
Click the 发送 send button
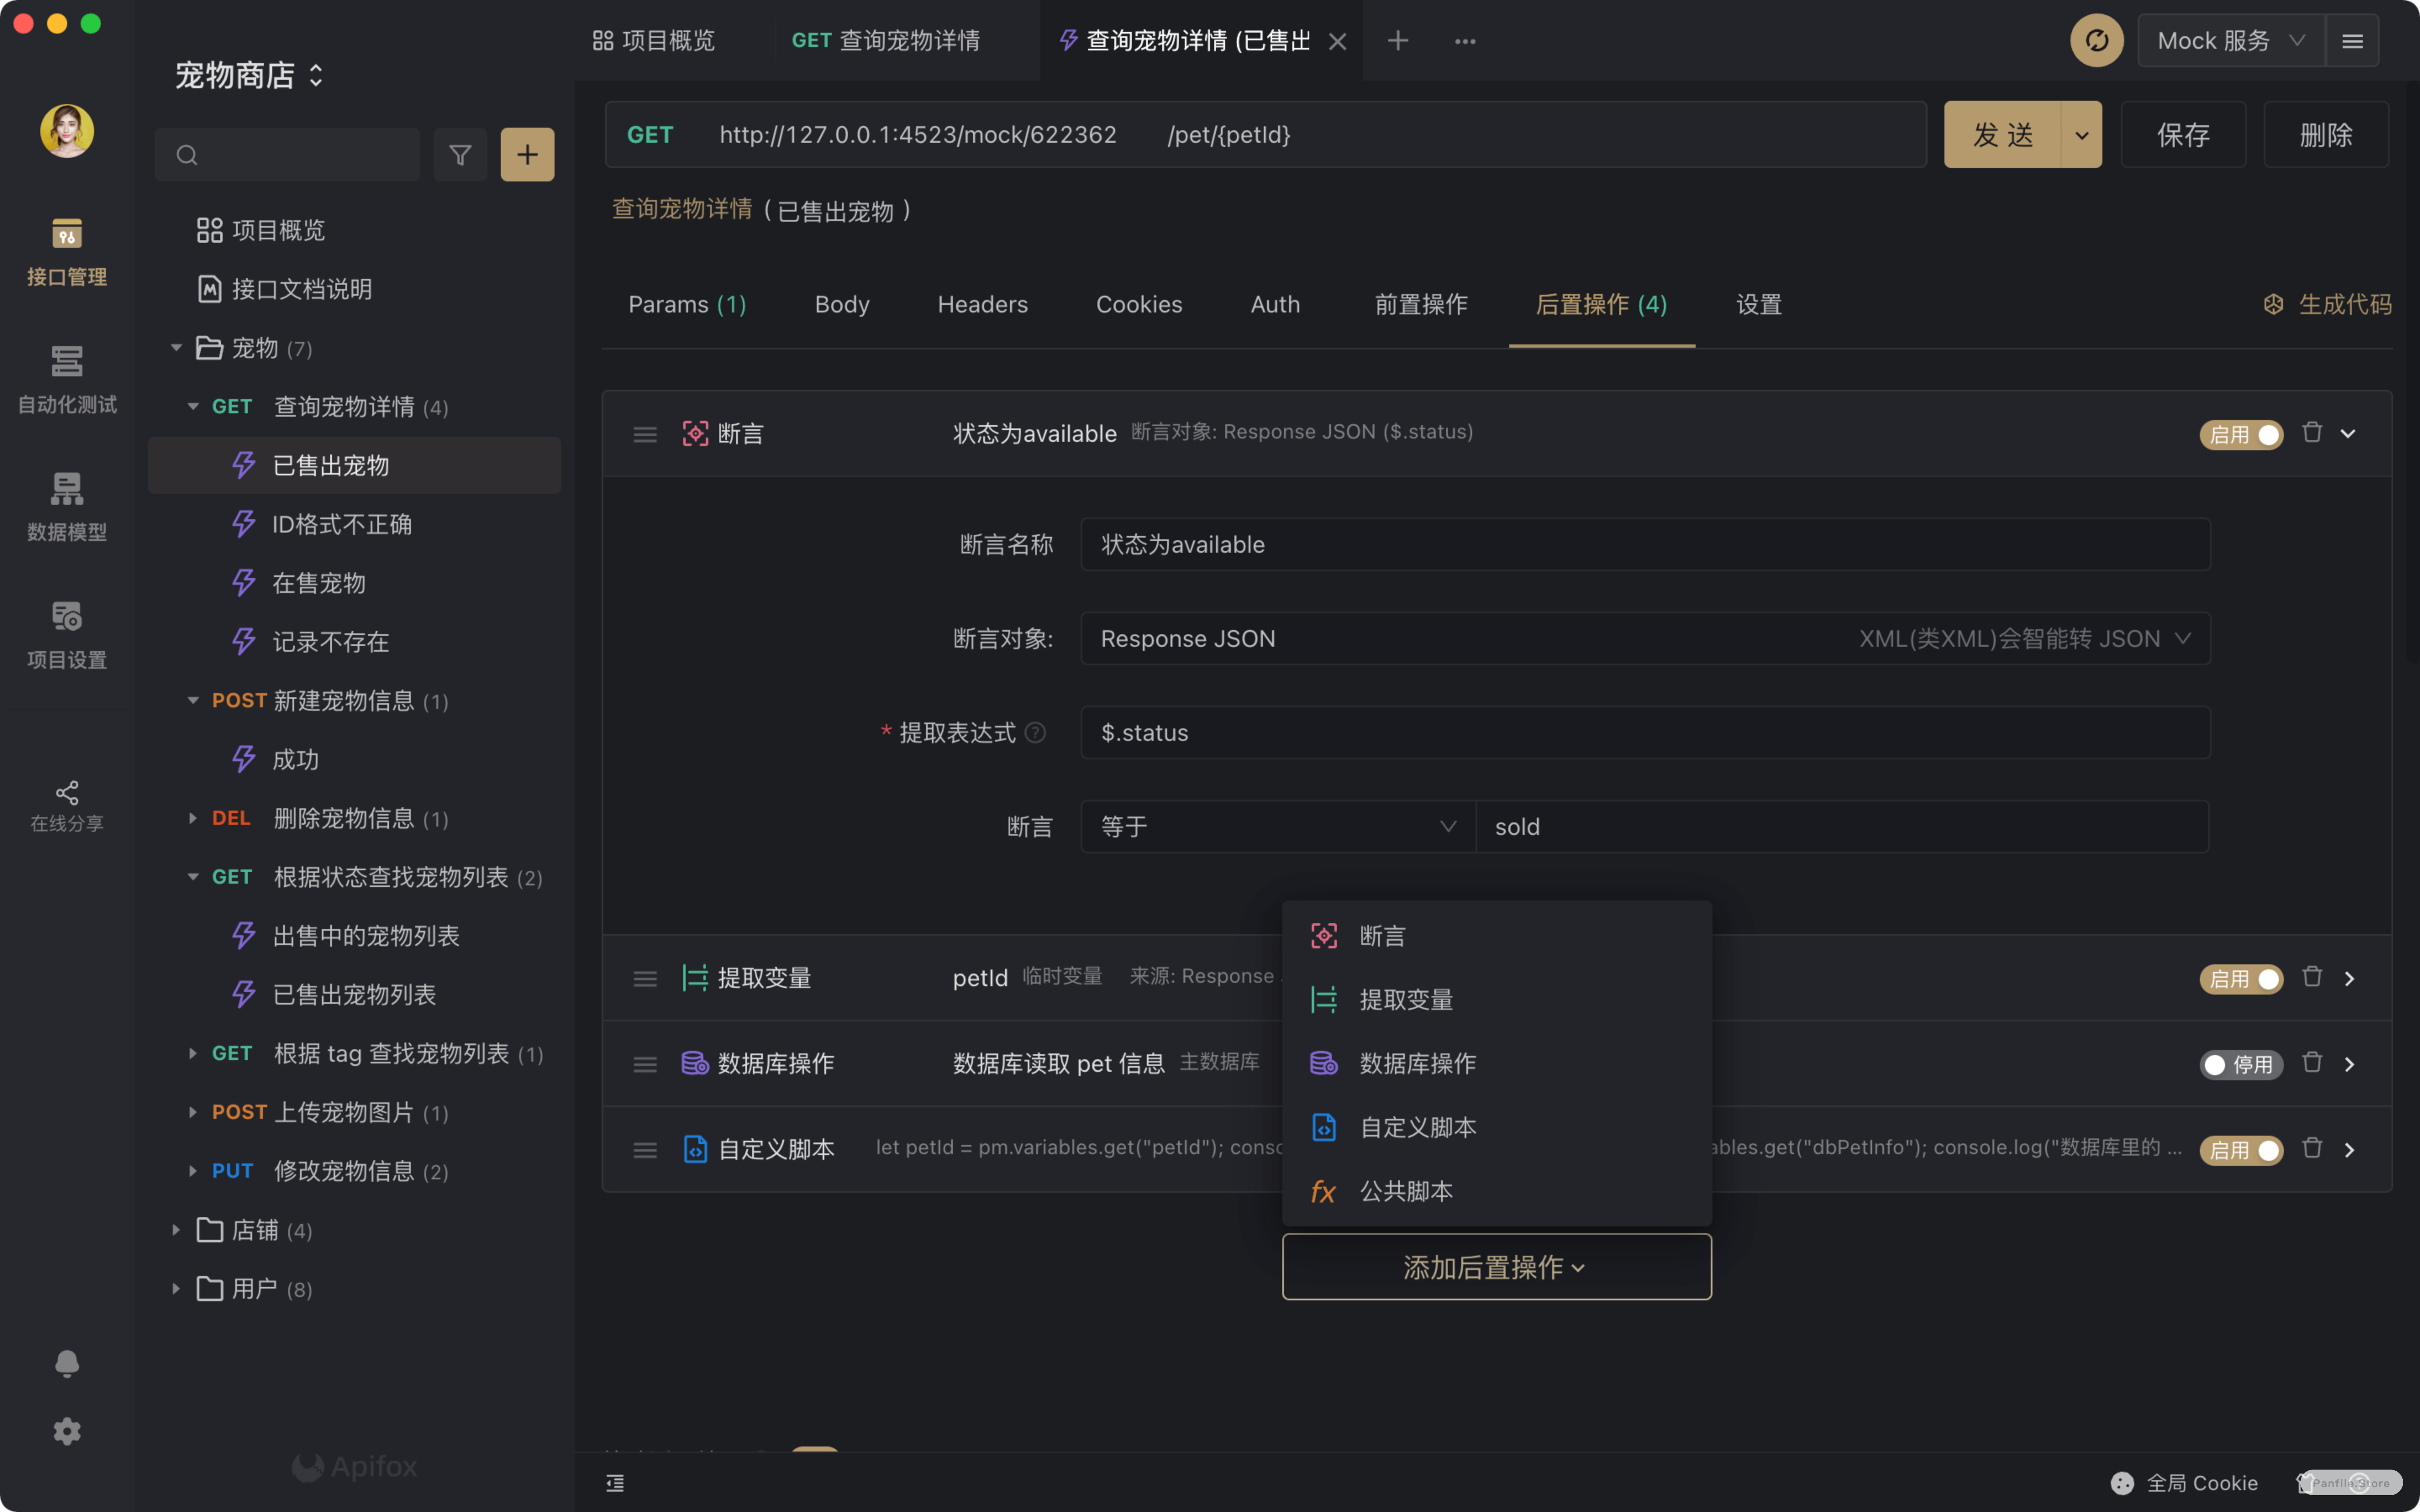click(2002, 134)
